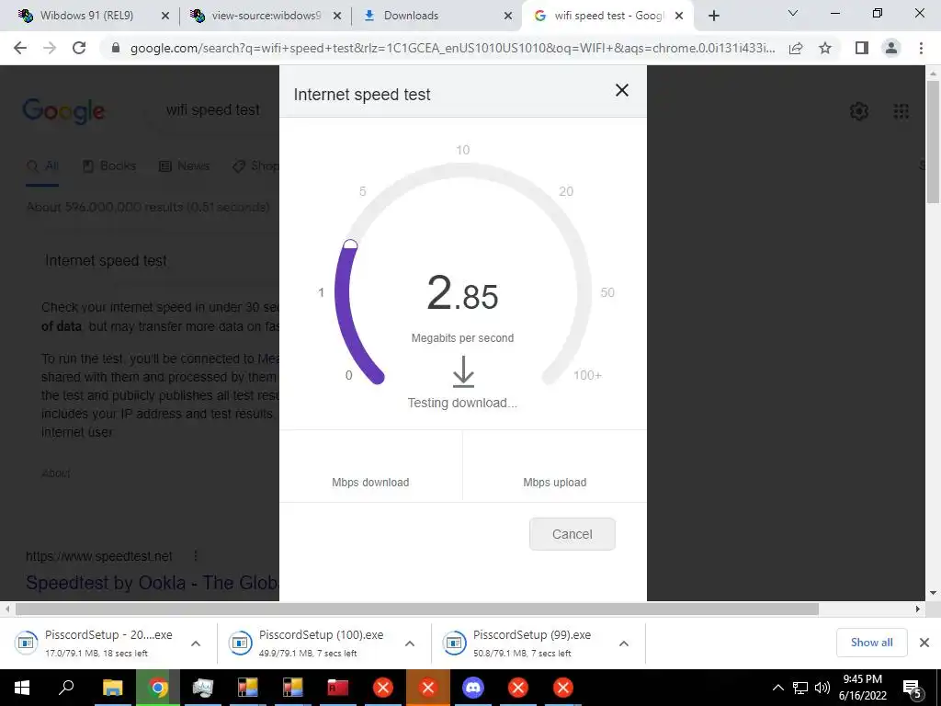
Task: Expand options for PisscordSetup (100).exe download
Action: pyautogui.click(x=410, y=643)
